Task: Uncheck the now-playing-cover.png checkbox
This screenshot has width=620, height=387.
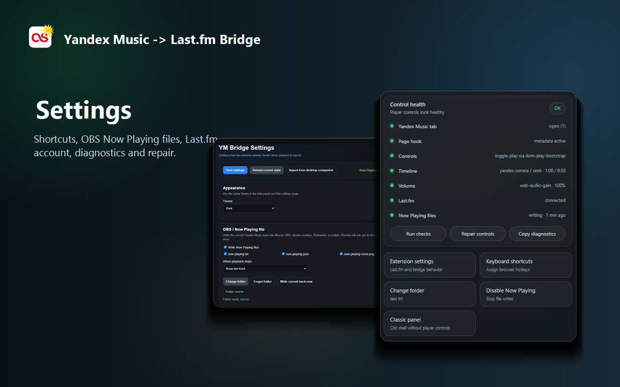Action: coord(341,254)
